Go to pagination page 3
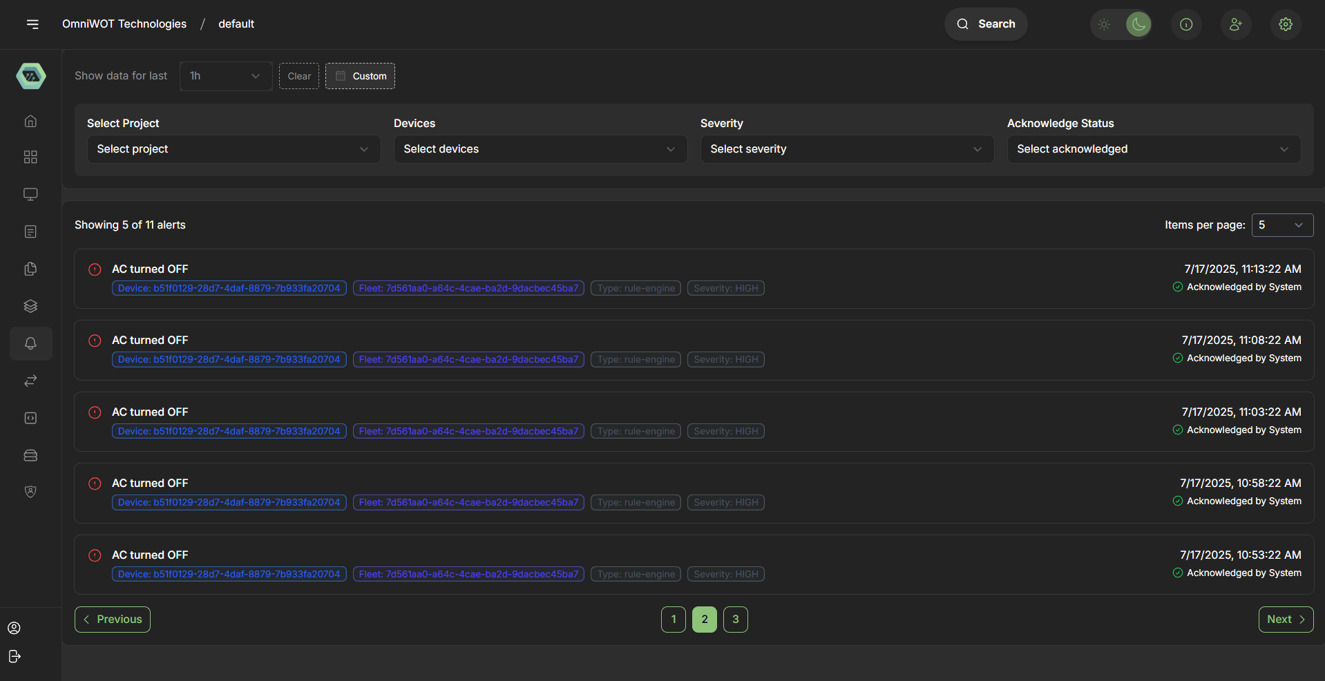This screenshot has height=681, width=1325. (x=735, y=619)
